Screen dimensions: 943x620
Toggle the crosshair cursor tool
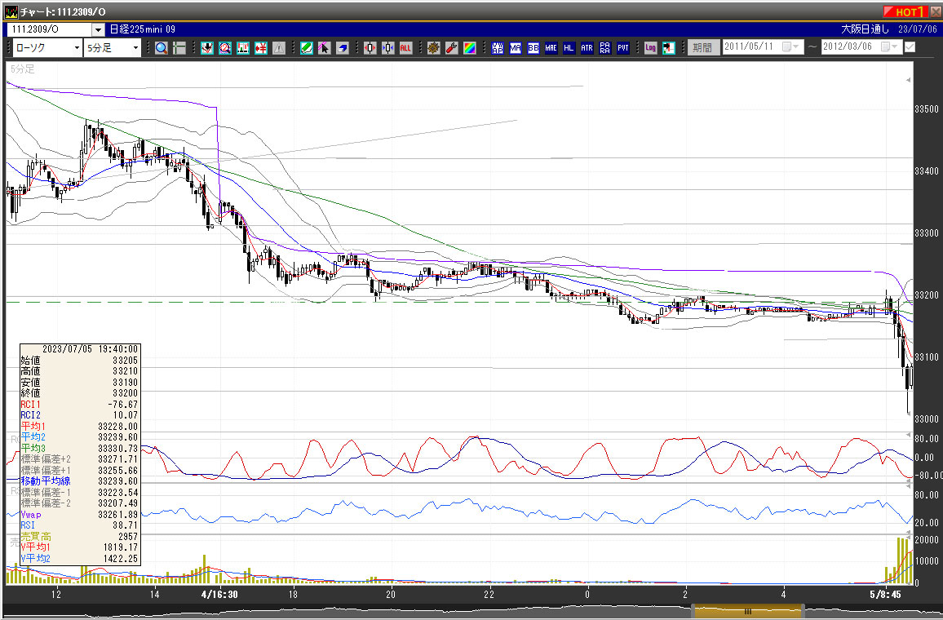(179, 48)
